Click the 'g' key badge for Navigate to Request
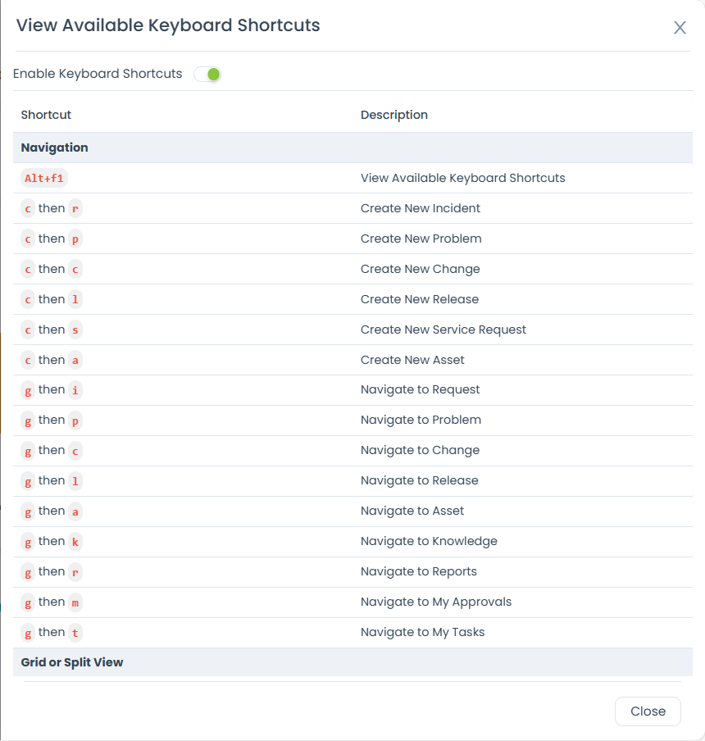705x741 pixels. (27, 390)
